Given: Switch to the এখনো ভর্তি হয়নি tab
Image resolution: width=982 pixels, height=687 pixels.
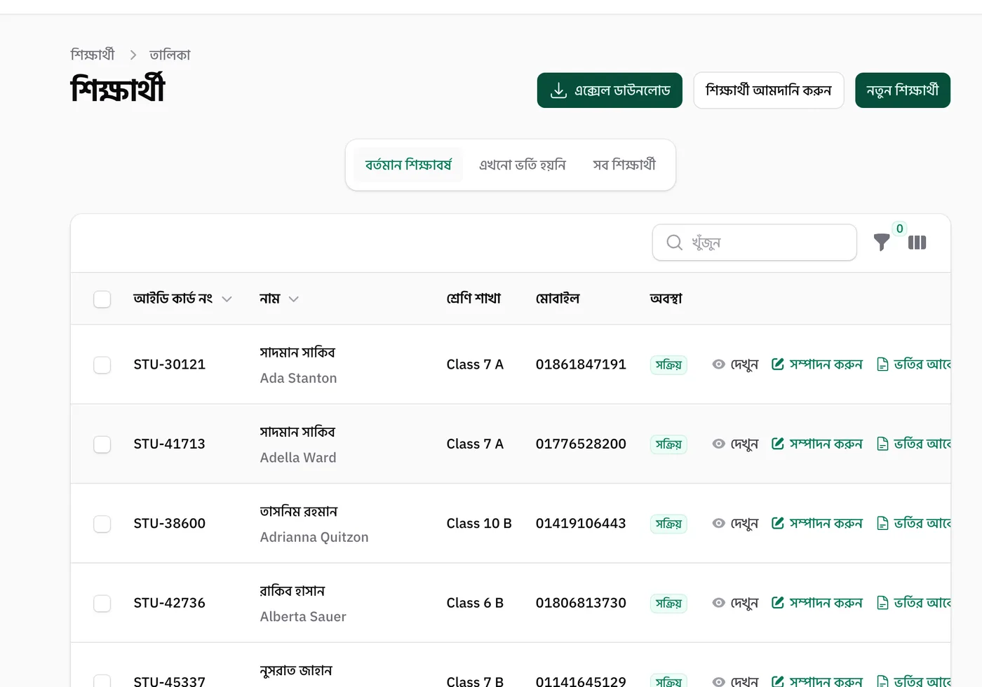Looking at the screenshot, I should pyautogui.click(x=523, y=165).
